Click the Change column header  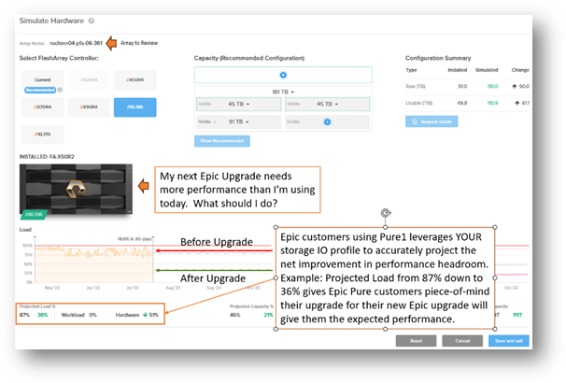click(x=520, y=70)
